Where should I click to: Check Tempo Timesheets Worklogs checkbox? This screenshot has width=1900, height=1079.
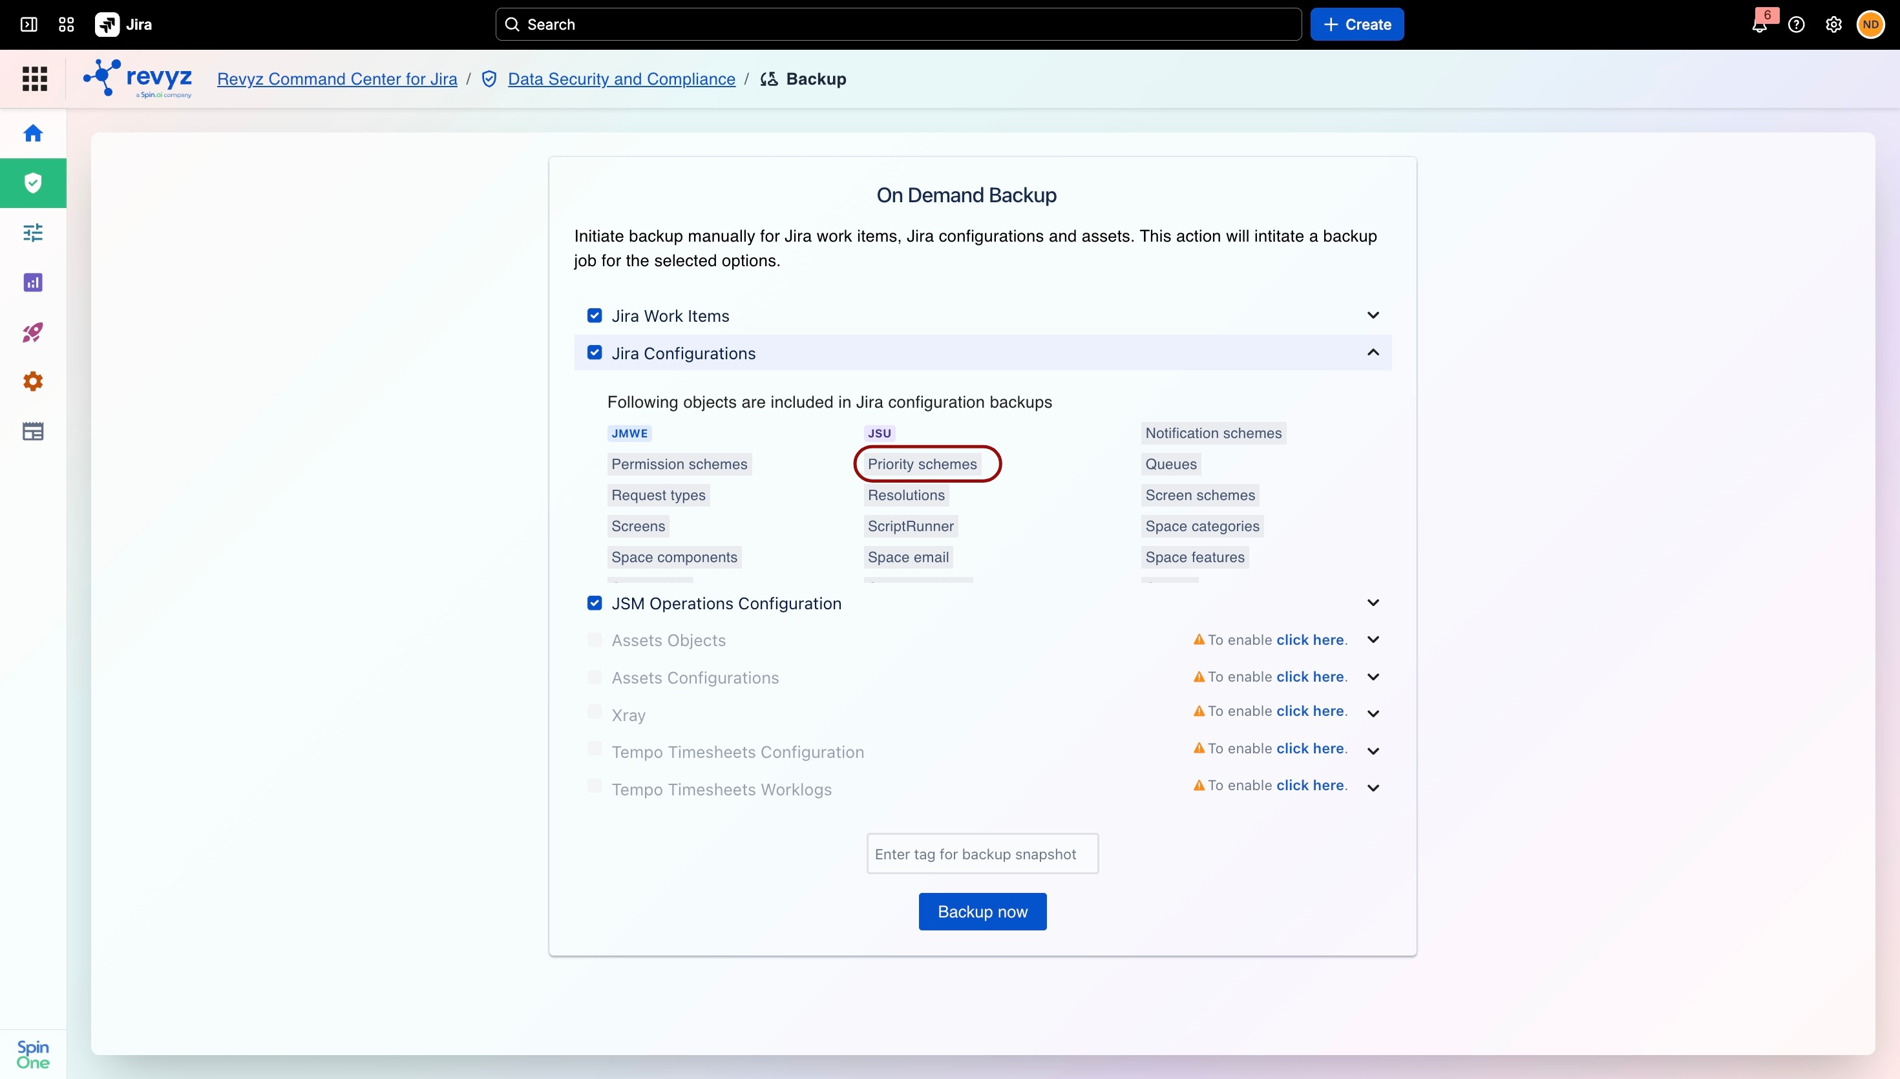595,786
